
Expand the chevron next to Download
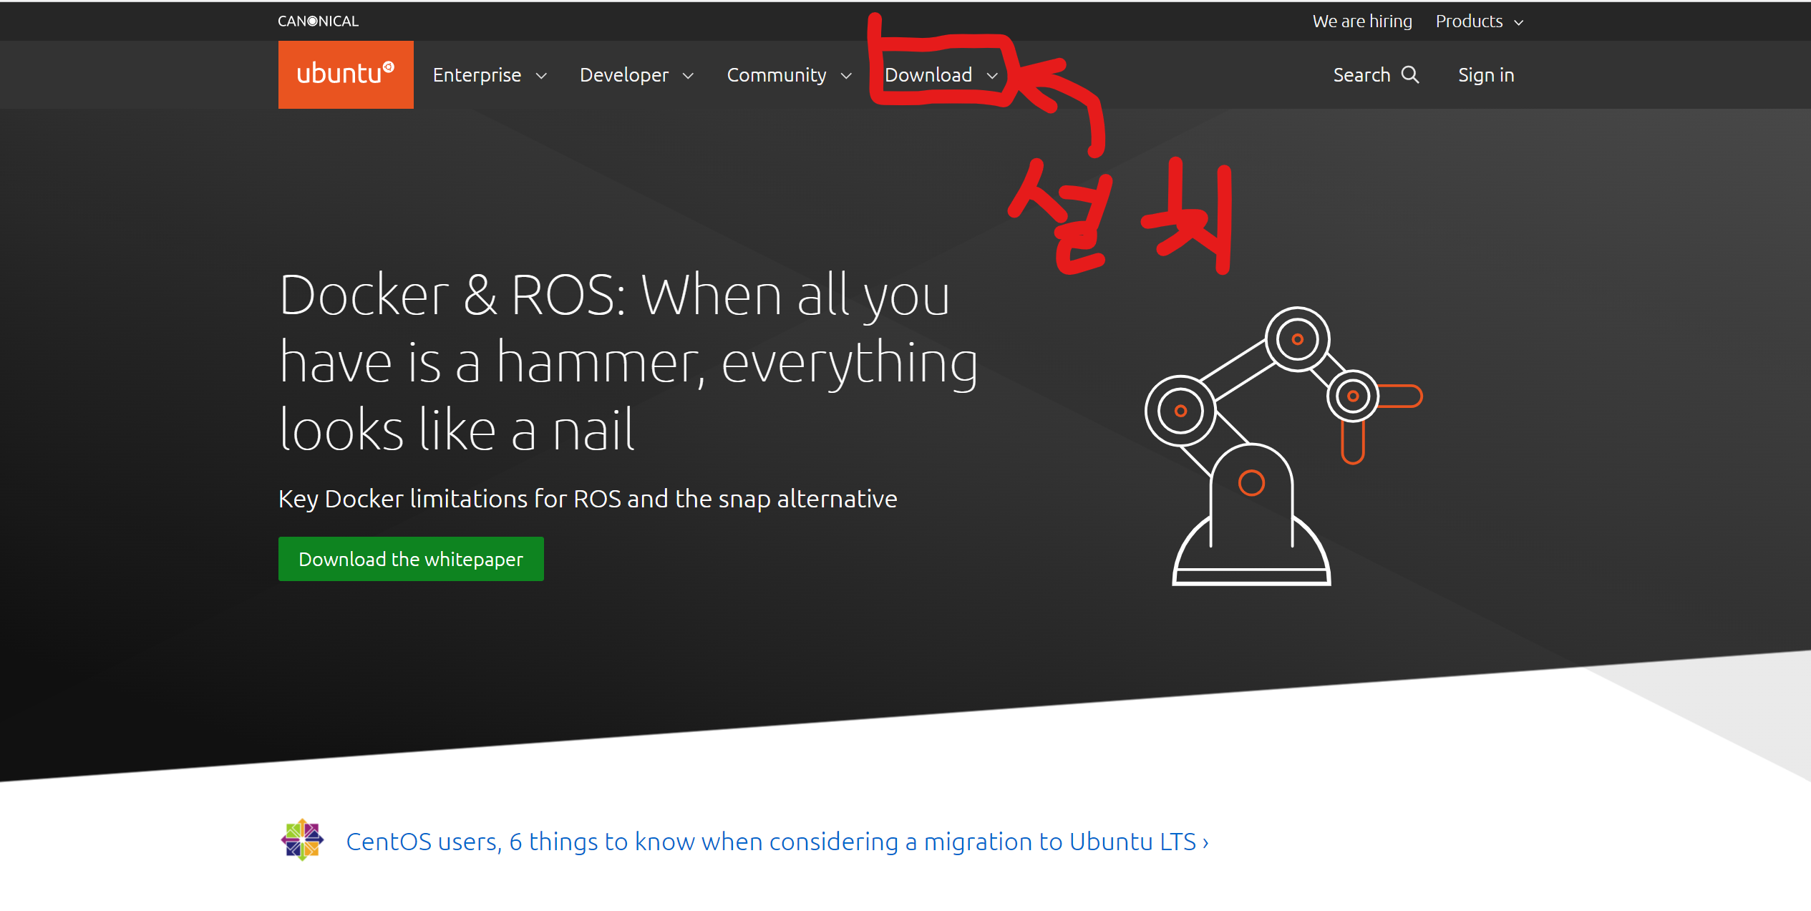(992, 76)
